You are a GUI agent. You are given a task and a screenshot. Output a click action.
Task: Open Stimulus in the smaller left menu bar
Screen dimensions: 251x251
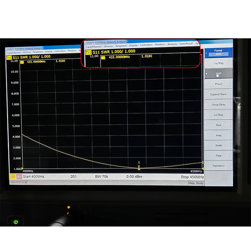[x=27, y=52]
